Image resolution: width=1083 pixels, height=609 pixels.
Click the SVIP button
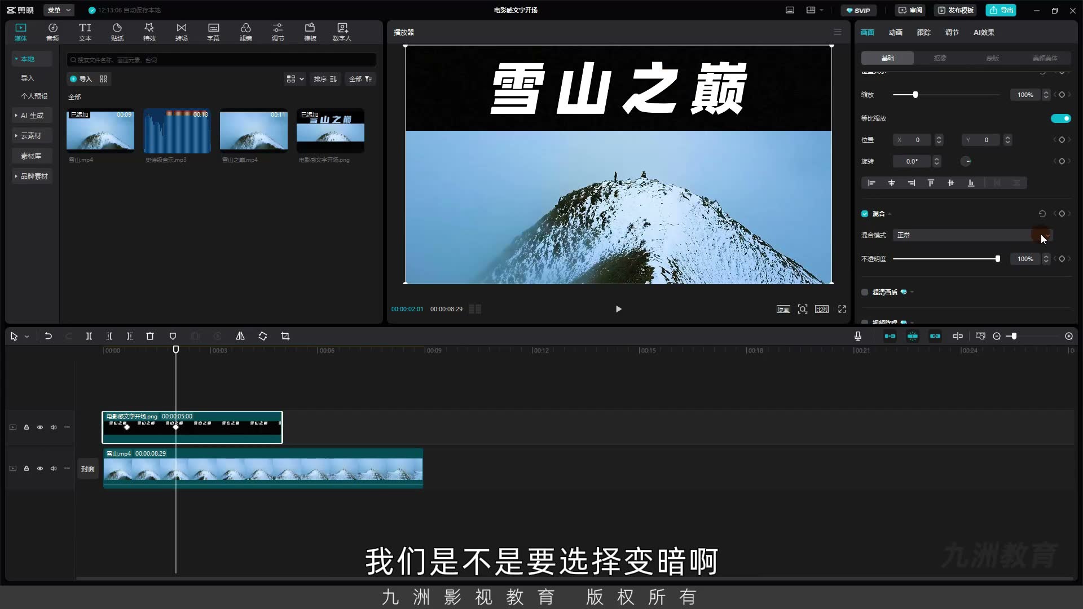859,10
